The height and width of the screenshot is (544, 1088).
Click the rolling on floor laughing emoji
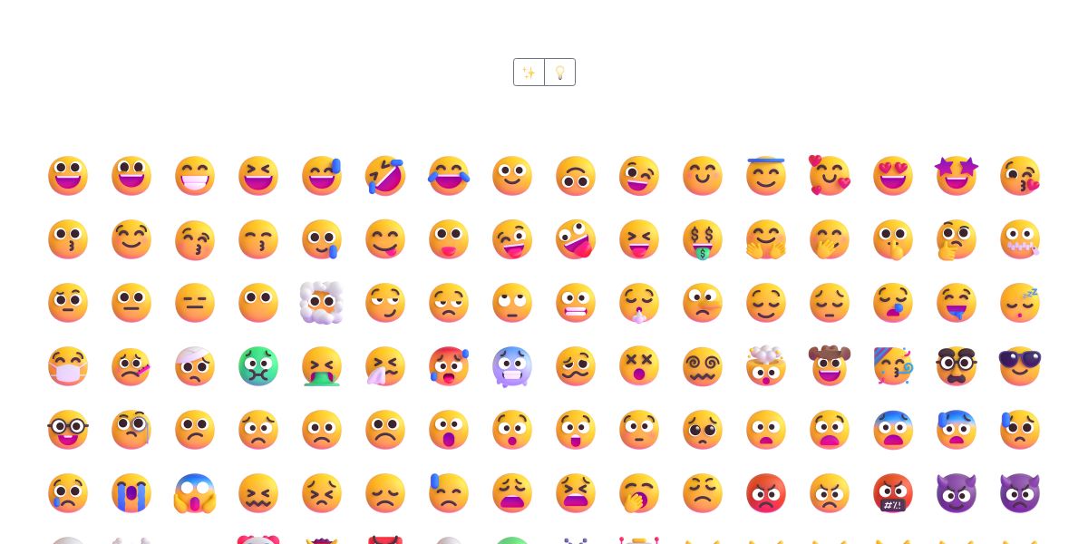tap(385, 176)
